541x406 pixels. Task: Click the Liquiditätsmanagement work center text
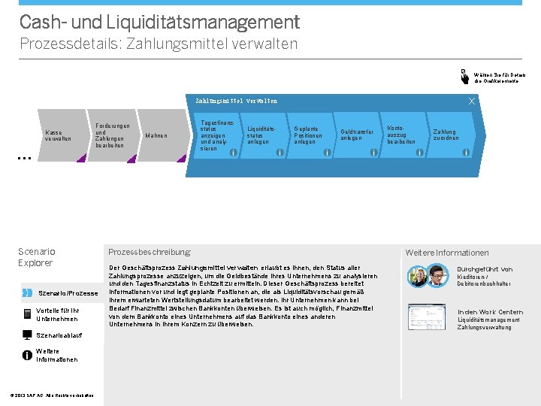tap(488, 320)
